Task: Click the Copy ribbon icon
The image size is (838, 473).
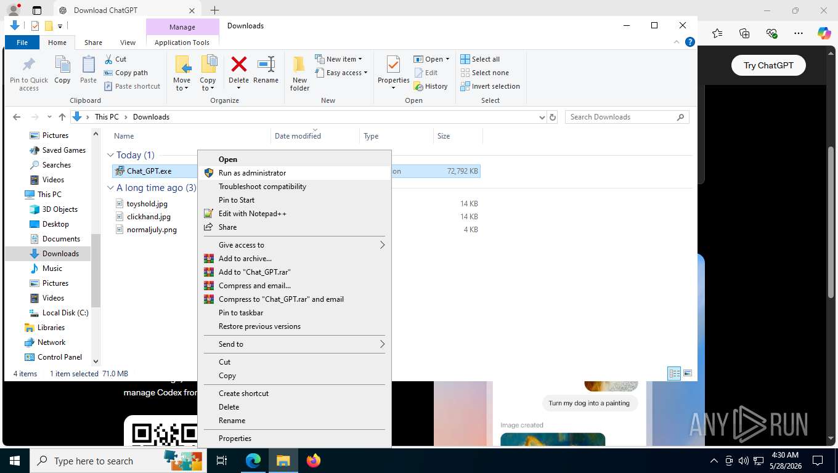Action: point(62,70)
